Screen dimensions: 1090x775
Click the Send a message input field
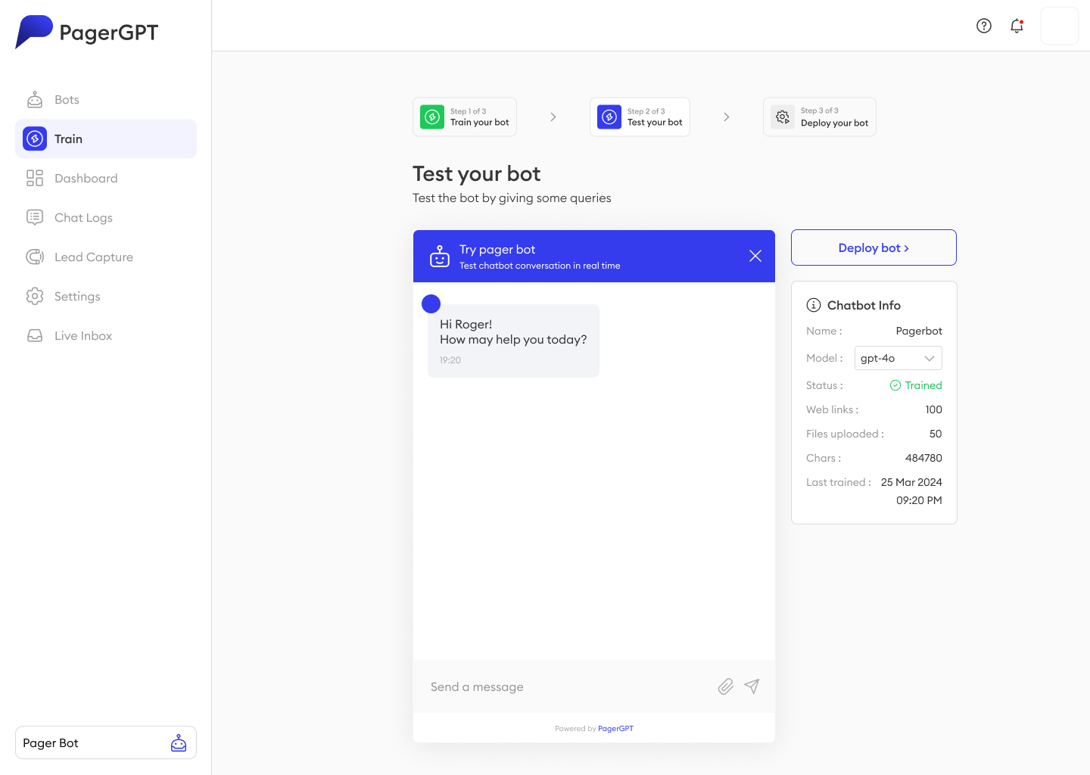pyautogui.click(x=568, y=686)
